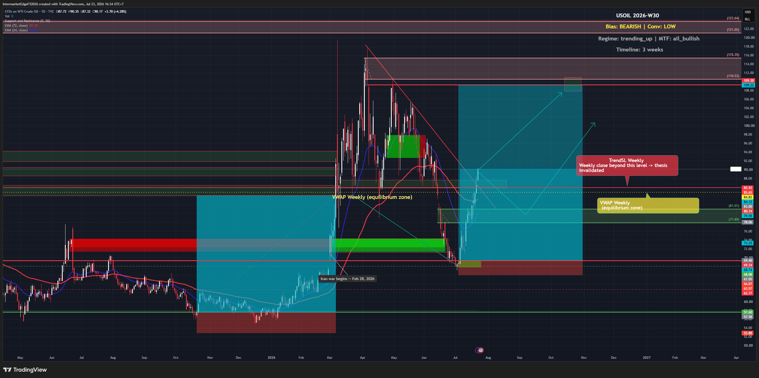Click the USOIL 2026-W30 title text

(x=637, y=16)
